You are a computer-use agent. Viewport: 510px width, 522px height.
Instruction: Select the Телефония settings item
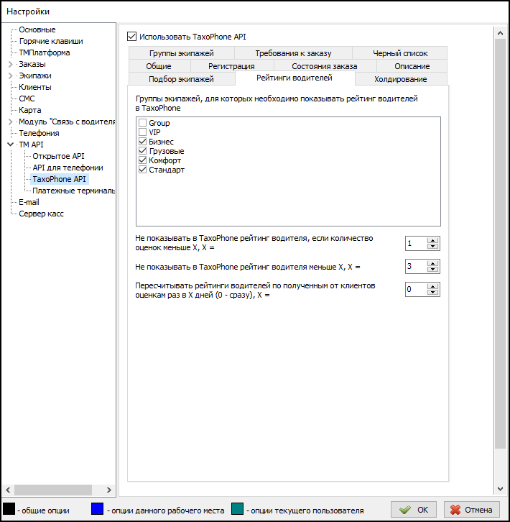[39, 133]
